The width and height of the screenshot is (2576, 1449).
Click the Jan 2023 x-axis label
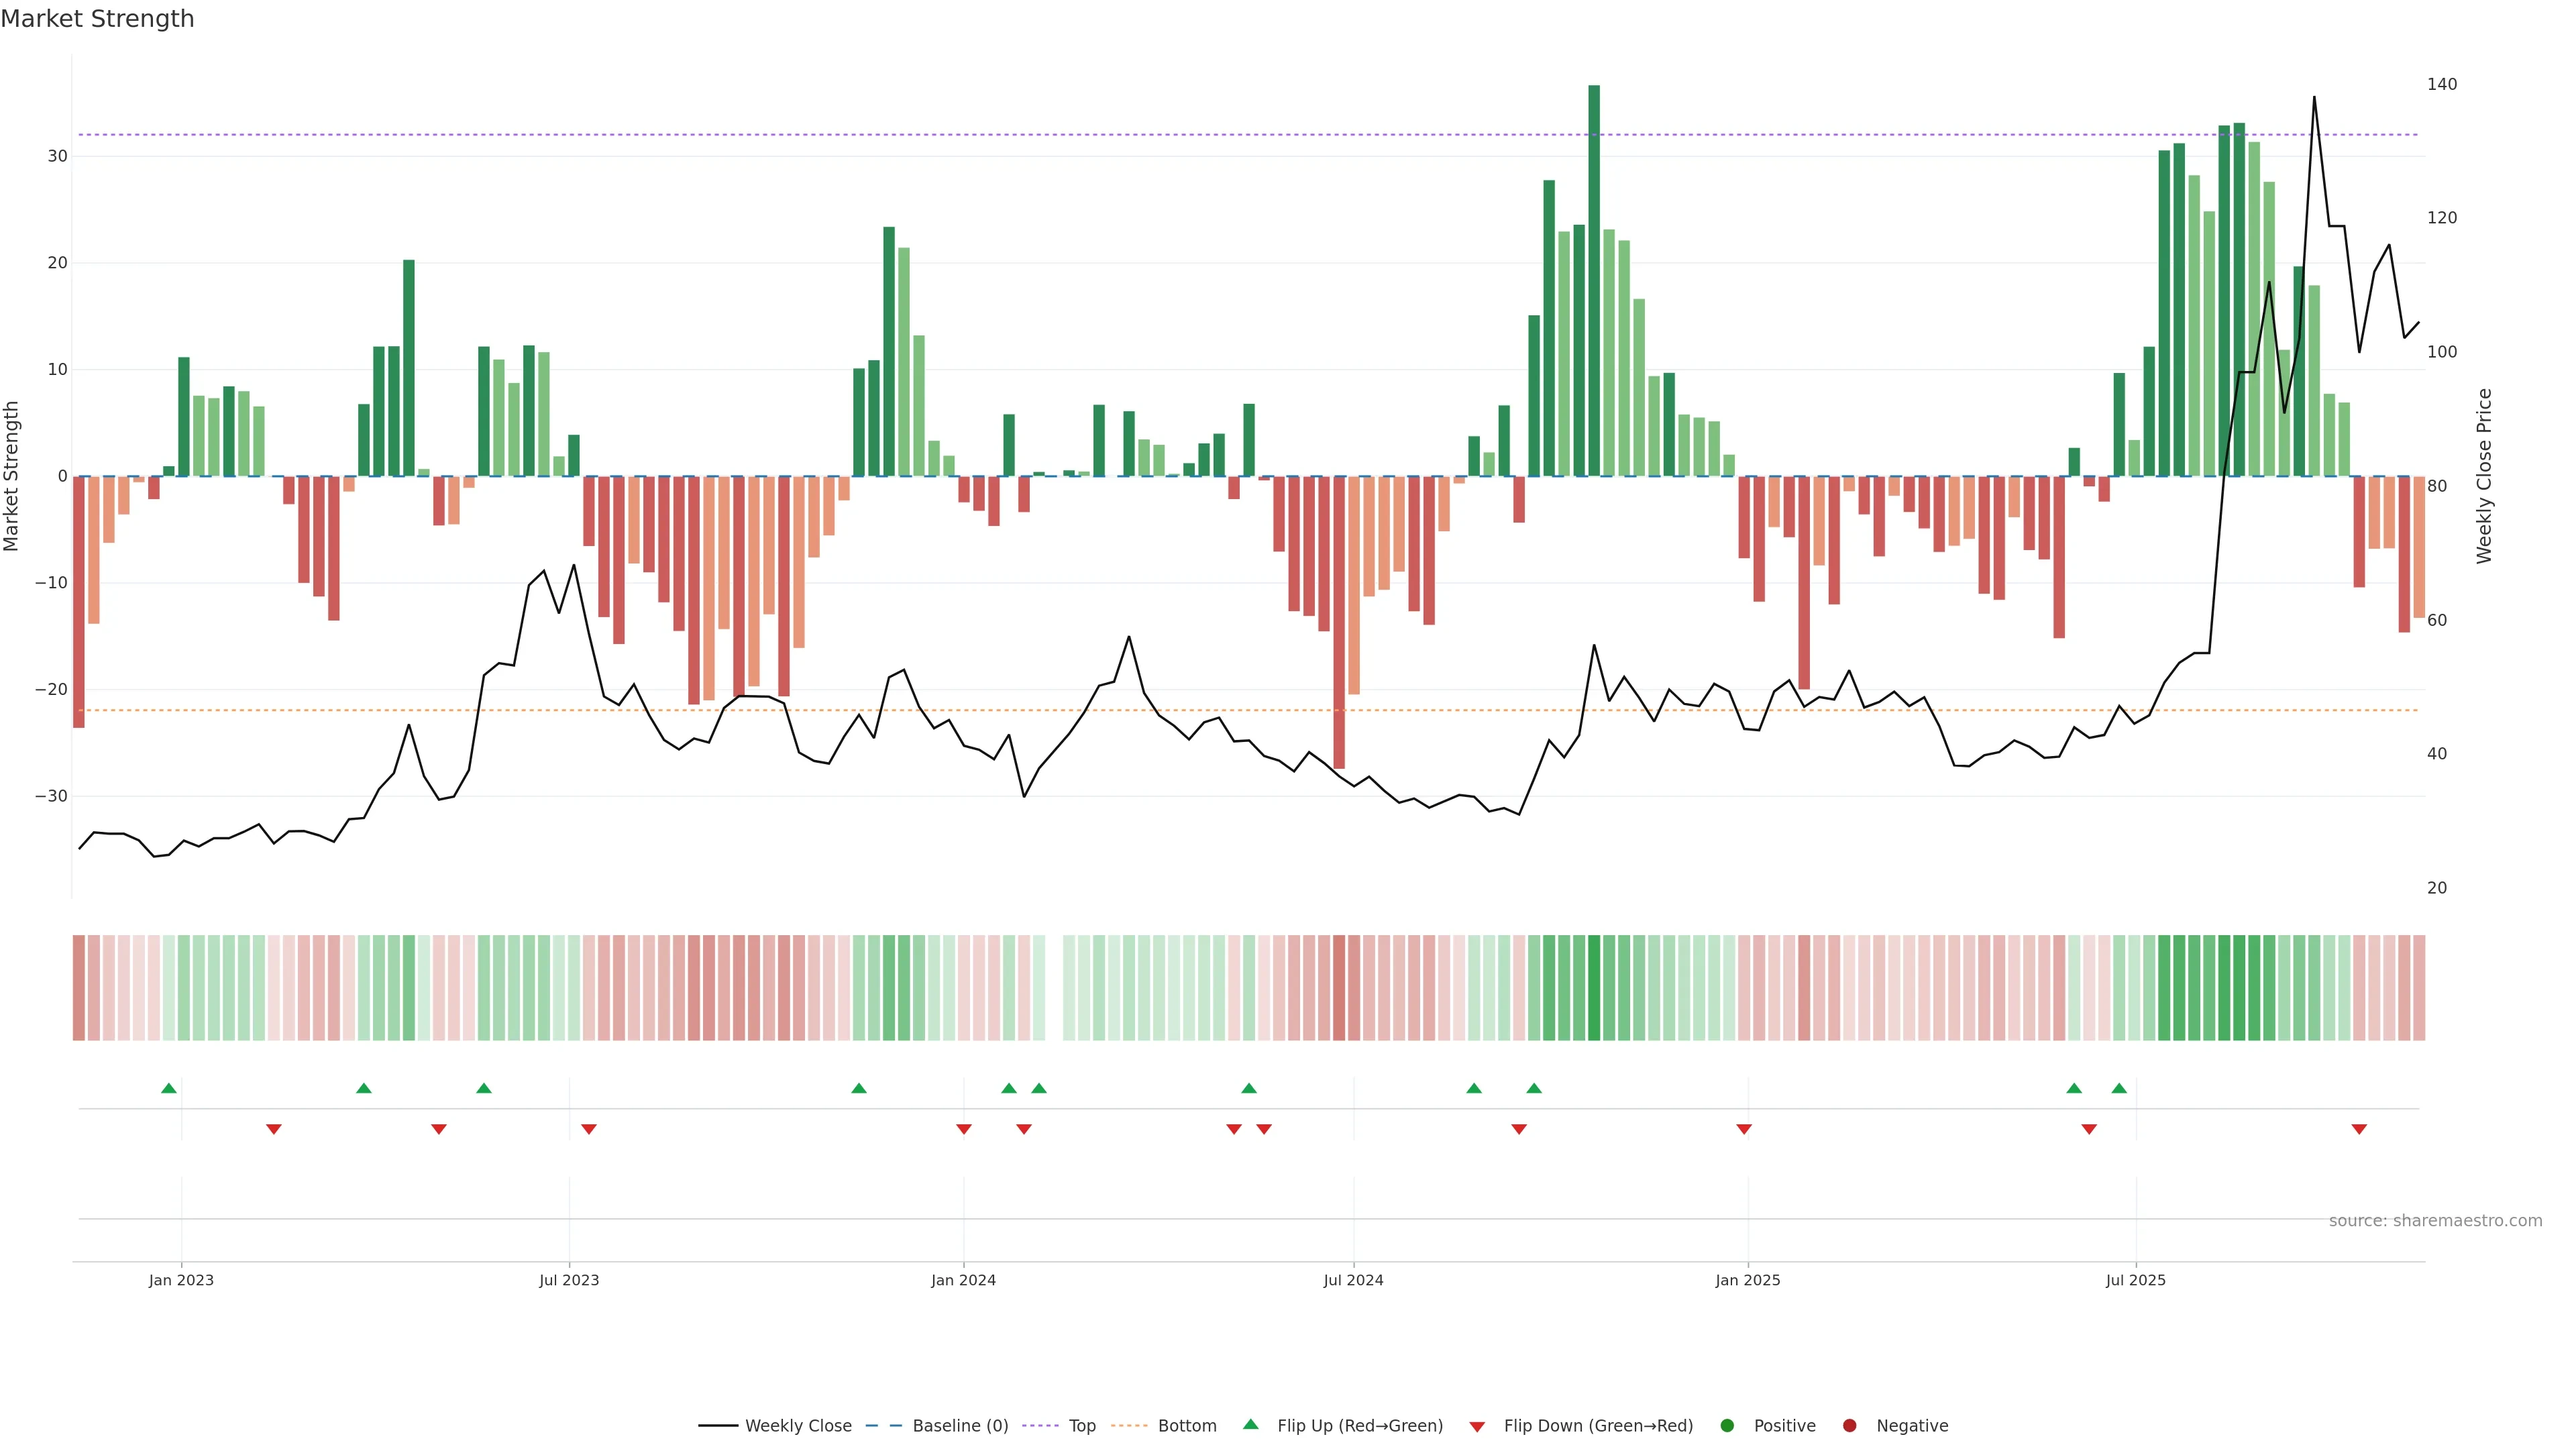(x=181, y=1280)
